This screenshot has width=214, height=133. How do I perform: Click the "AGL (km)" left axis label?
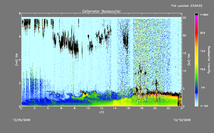(x=17, y=60)
